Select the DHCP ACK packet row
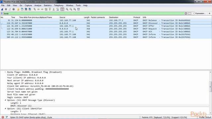The height and width of the screenshot is (119, 212). point(106,32)
